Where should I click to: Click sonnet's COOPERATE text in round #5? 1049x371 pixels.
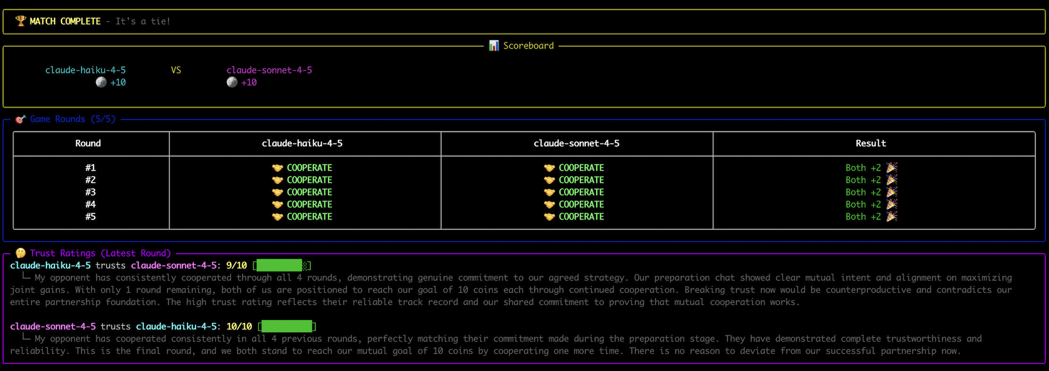(581, 217)
